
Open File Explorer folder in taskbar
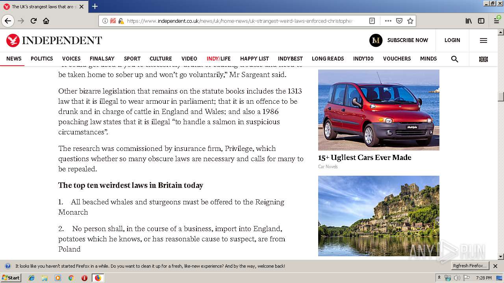(44, 278)
